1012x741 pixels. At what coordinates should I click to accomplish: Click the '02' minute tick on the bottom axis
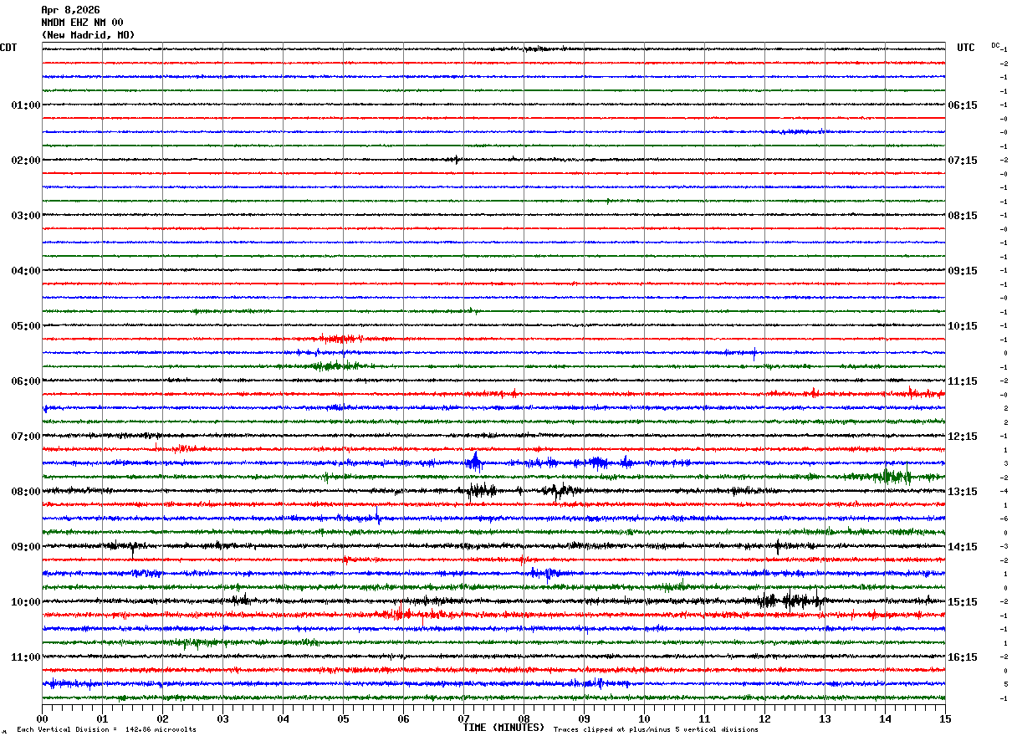tap(162, 718)
